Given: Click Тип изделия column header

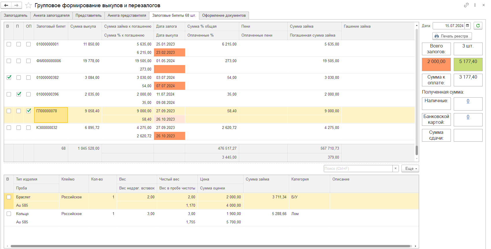Looking at the screenshot, I should click(36, 179).
